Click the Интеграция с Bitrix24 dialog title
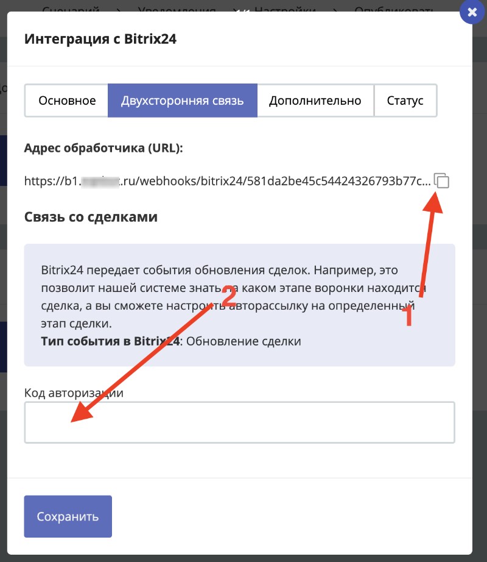The width and height of the screenshot is (487, 562). pyautogui.click(x=100, y=40)
